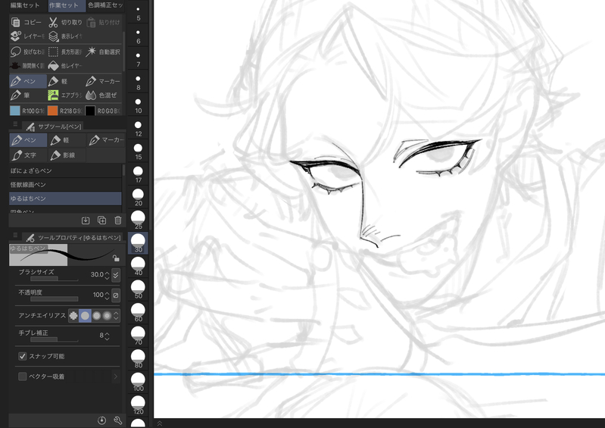
Task: Choose the ゆるはちペン sub tool
Action: coord(65,198)
